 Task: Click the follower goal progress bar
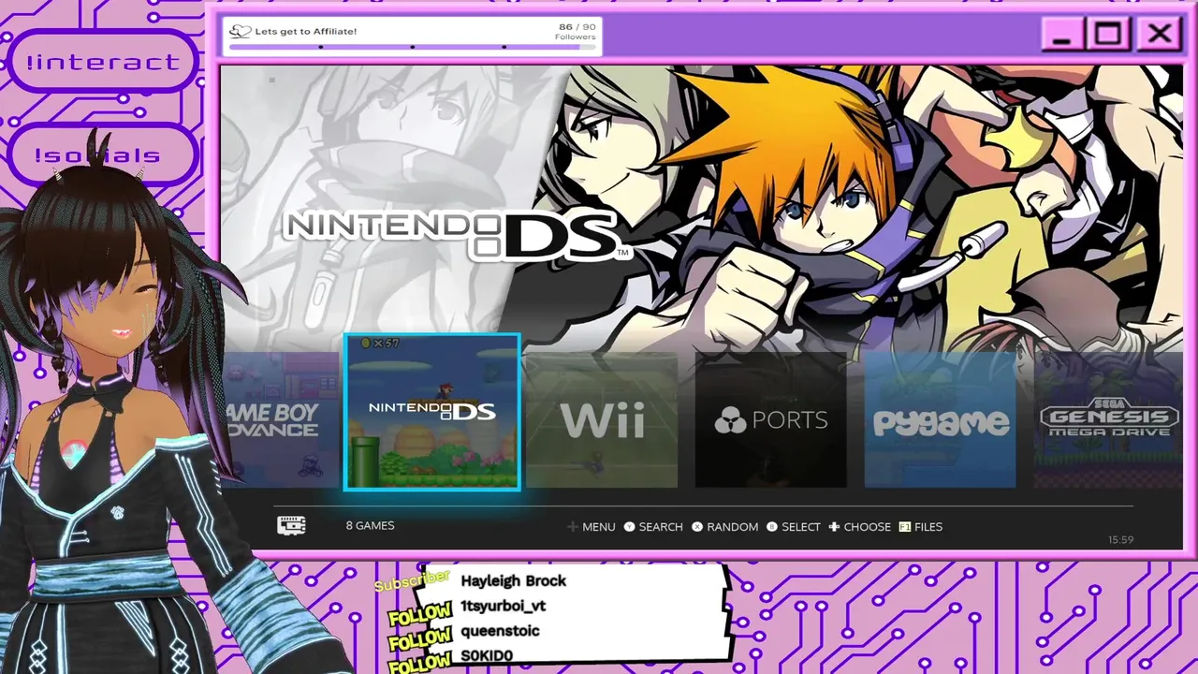pyautogui.click(x=413, y=47)
